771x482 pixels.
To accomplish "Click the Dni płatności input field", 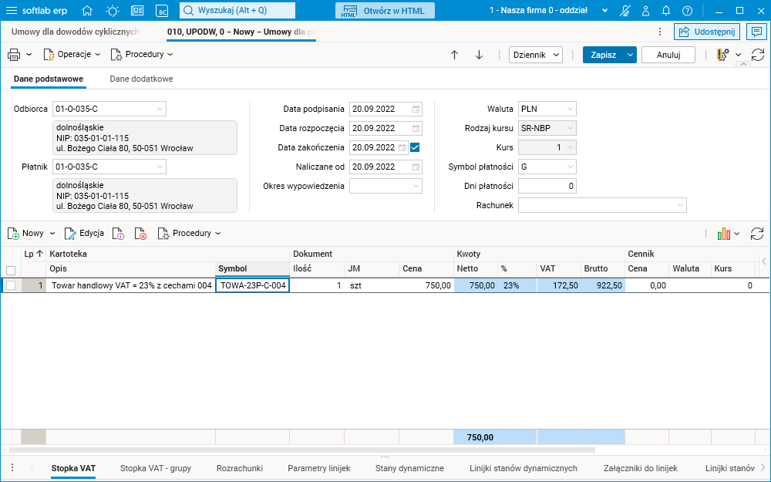I will click(547, 186).
